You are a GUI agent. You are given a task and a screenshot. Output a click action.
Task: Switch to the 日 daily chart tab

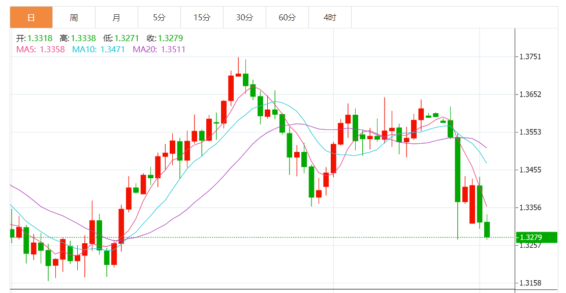pyautogui.click(x=31, y=18)
